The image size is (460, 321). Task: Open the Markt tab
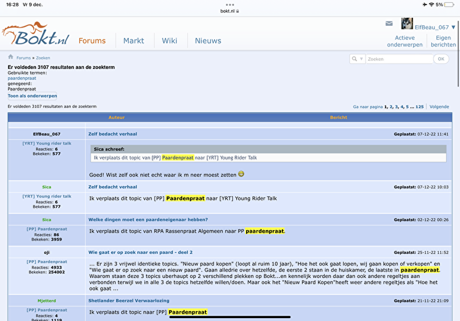pos(133,41)
